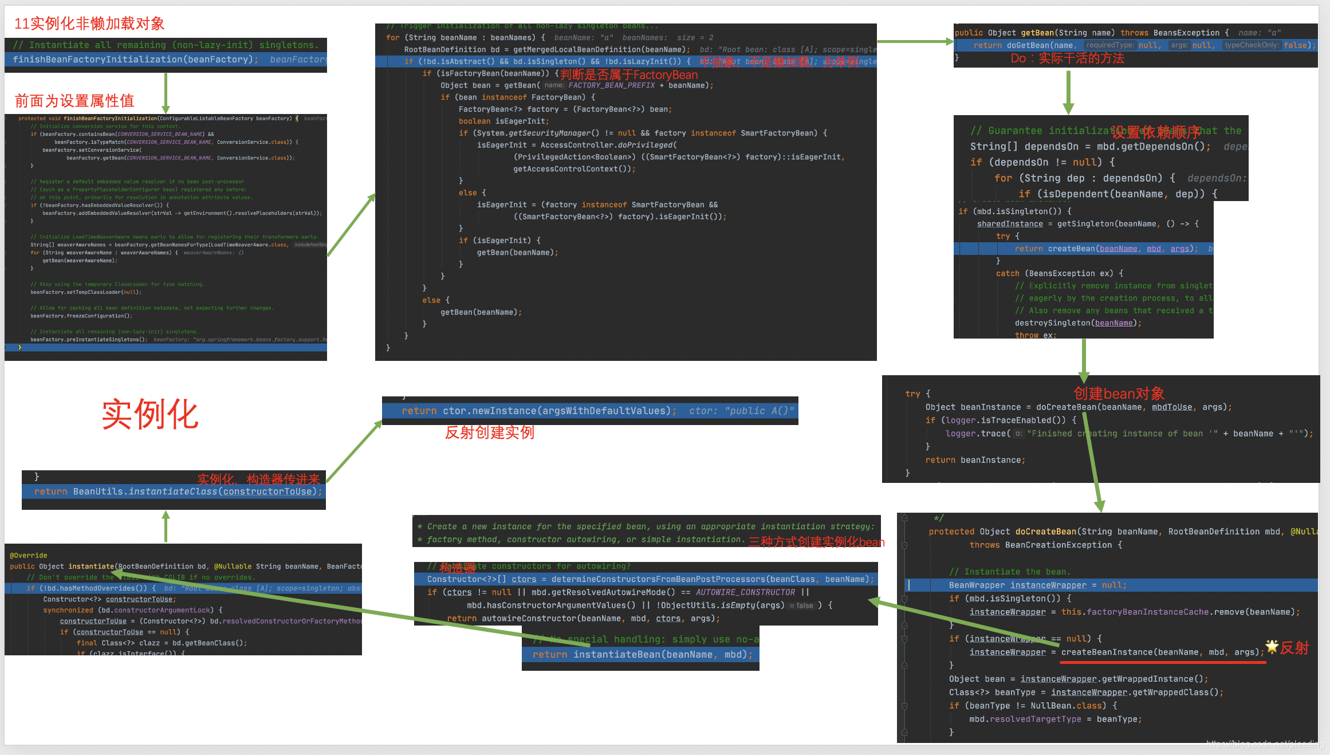
Task: Click green arrow pointing at getBean method panel
Action: 916,42
